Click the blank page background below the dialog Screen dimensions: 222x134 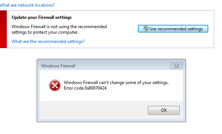pos(111,128)
